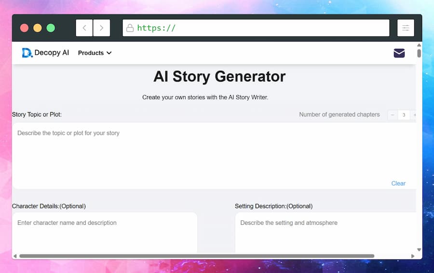The image size is (434, 273).
Task: Click the horizontal scrollbar thumb
Action: pyautogui.click(x=197, y=256)
